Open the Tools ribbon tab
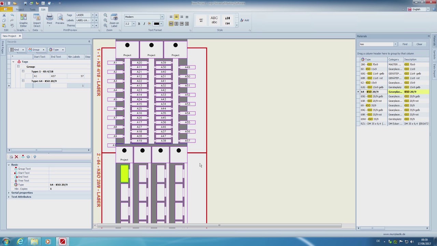The image size is (437, 246). [x=32, y=10]
